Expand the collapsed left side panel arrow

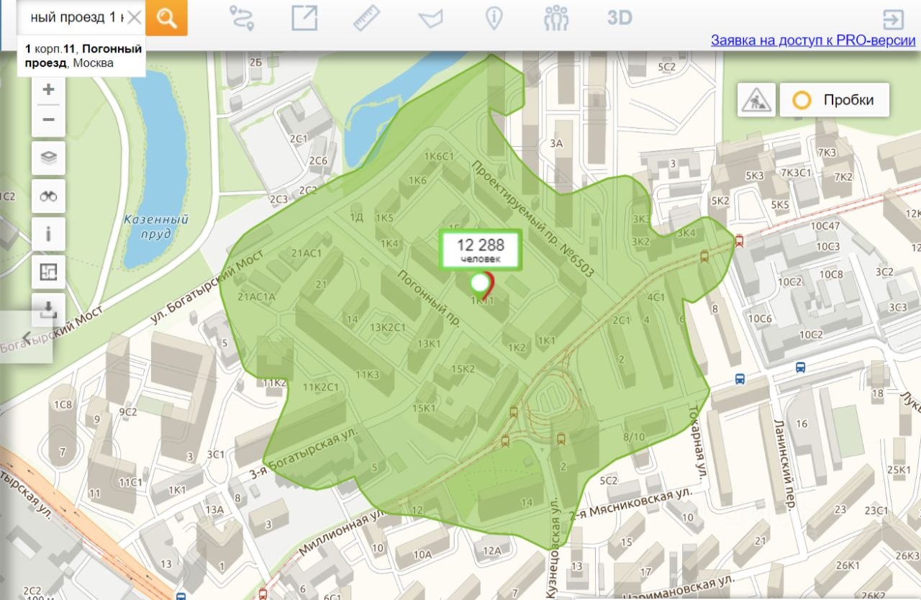(x=27, y=337)
